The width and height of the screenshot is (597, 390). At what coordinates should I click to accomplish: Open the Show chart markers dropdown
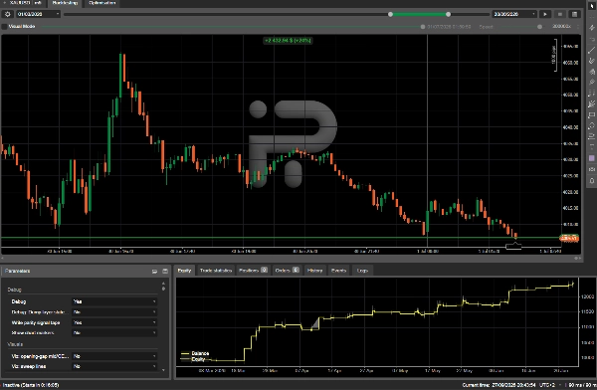point(114,333)
